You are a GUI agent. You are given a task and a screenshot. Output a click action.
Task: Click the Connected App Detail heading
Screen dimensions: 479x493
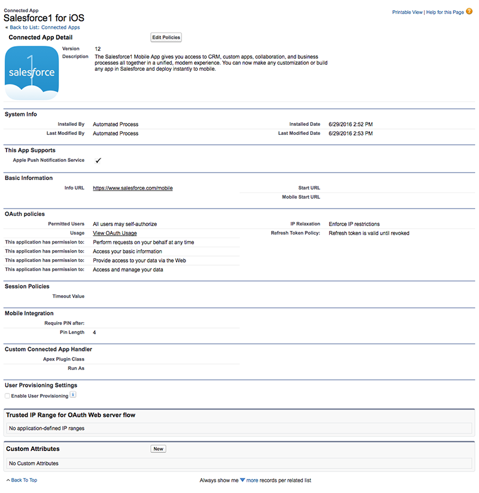click(41, 37)
